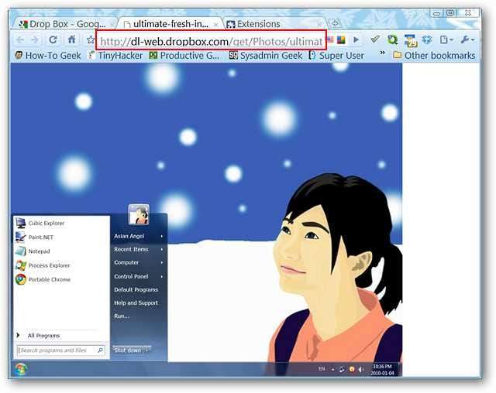496x393 pixels.
Task: Open the Other bookmarks folder
Action: pyautogui.click(x=434, y=56)
